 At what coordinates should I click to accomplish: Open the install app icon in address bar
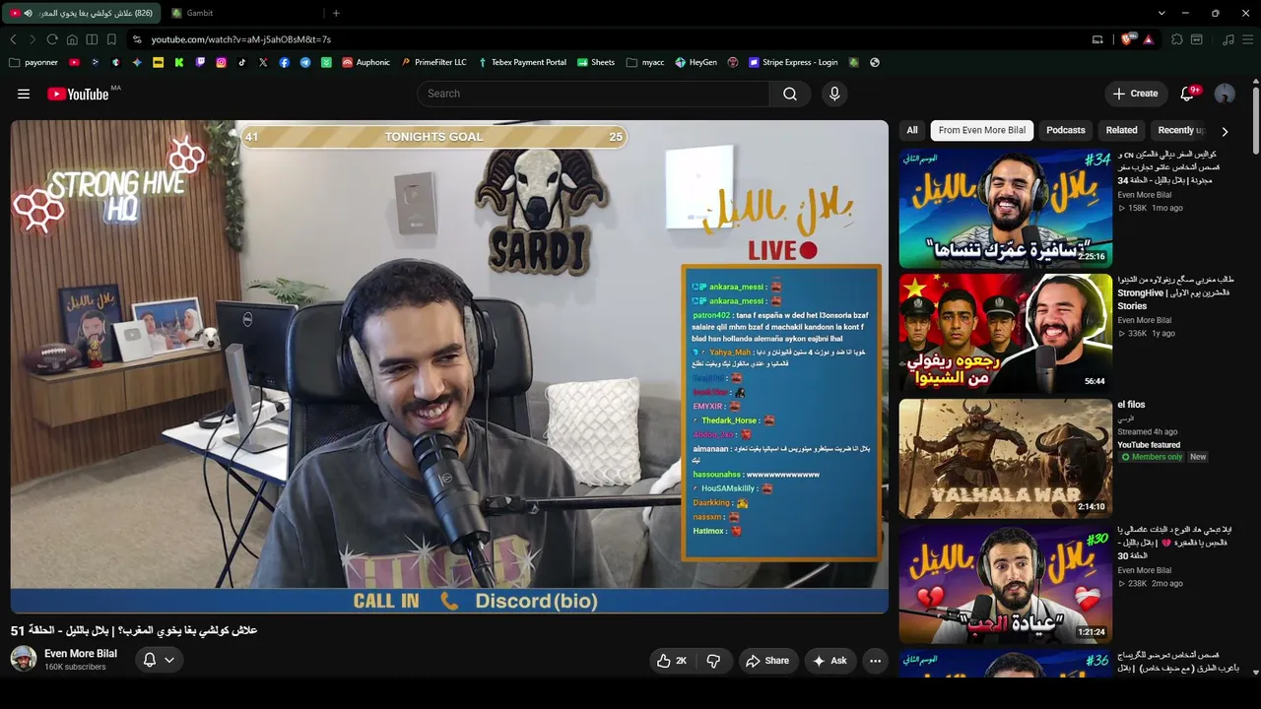click(1097, 39)
